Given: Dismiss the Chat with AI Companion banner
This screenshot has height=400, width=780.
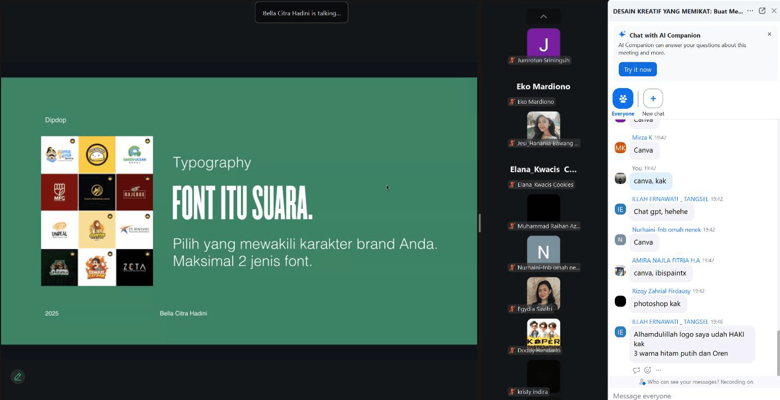Looking at the screenshot, I should 769,34.
